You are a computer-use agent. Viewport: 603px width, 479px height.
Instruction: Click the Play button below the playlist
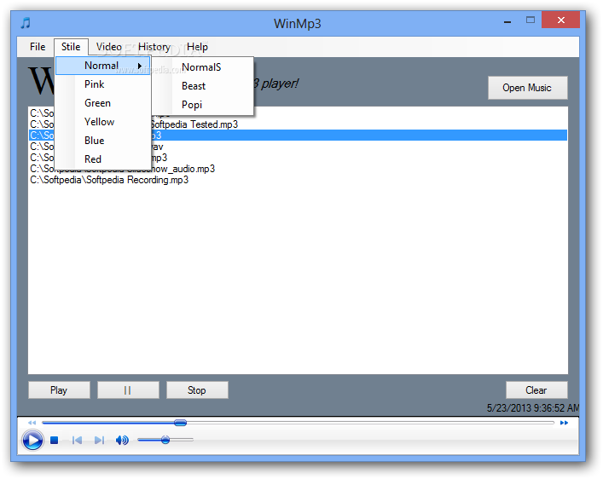(x=59, y=390)
